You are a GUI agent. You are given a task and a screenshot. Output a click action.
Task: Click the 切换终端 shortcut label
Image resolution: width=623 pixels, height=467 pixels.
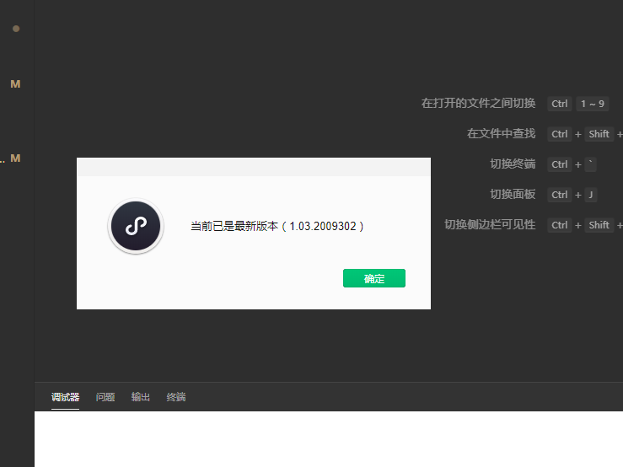[x=513, y=164]
